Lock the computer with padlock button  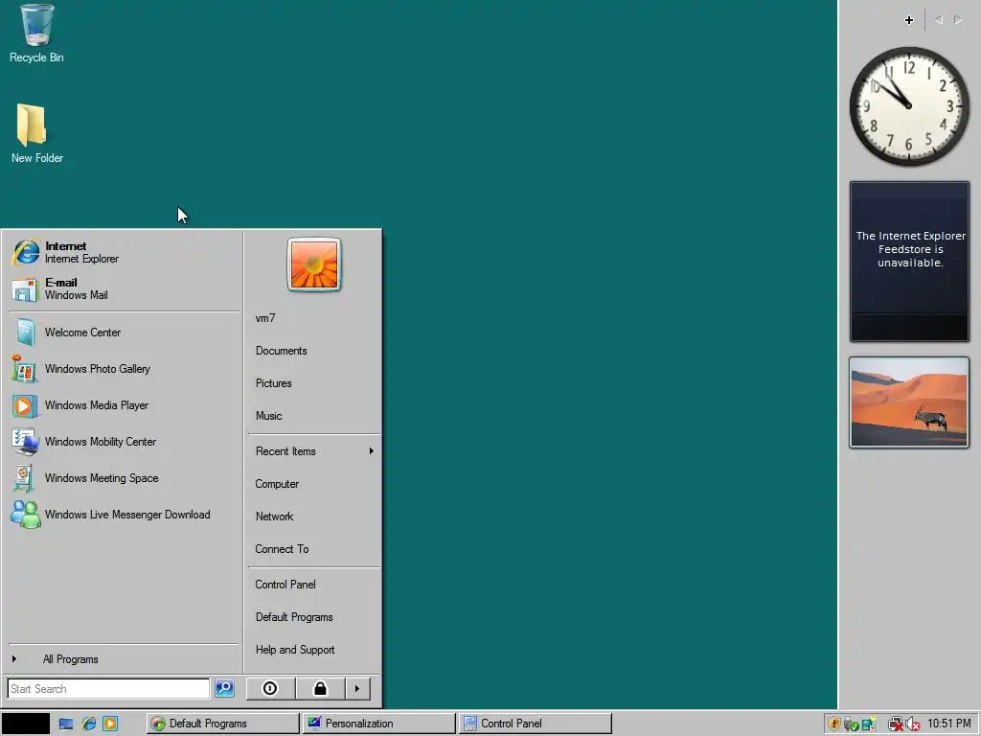tap(320, 688)
